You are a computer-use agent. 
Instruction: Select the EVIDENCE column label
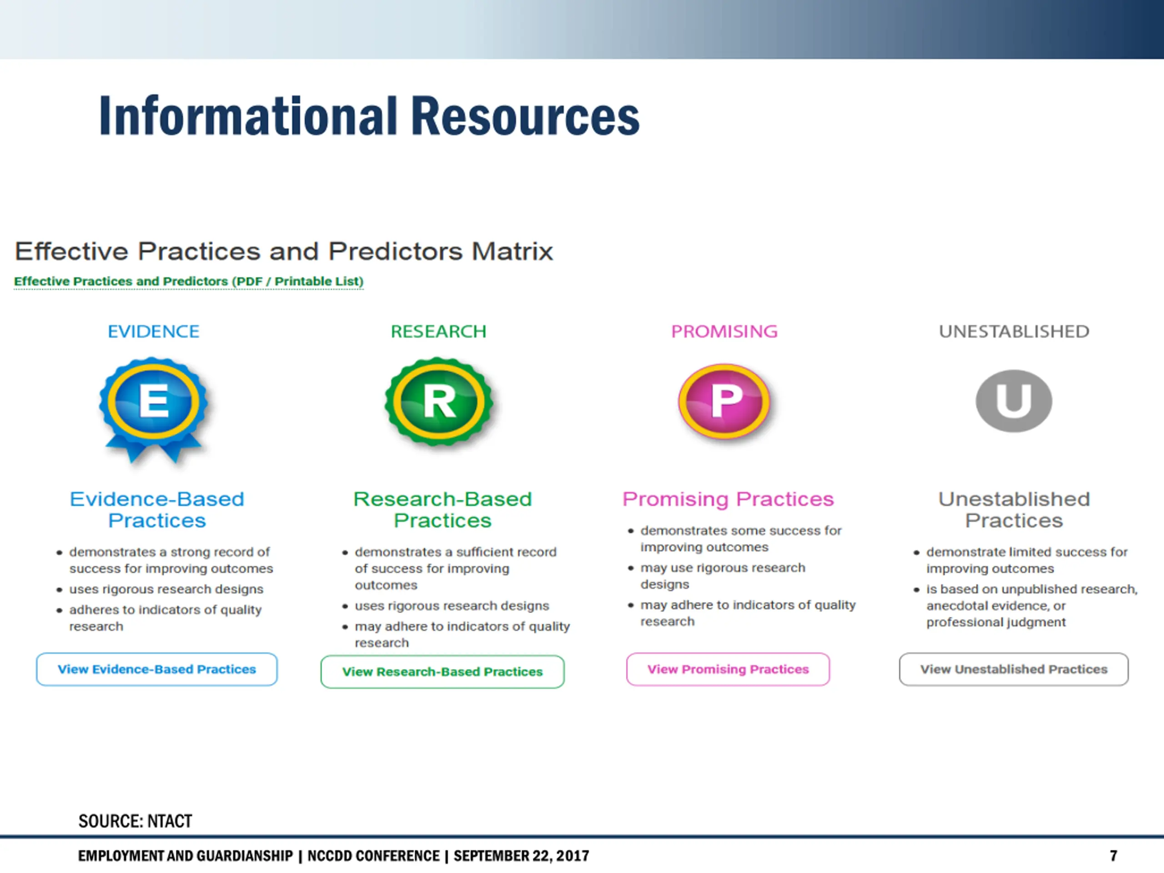point(153,331)
